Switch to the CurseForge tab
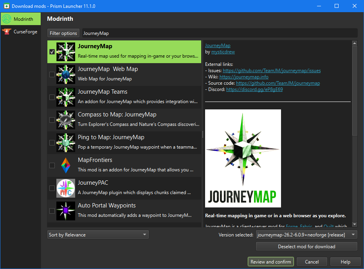The image size is (364, 269). tap(20, 32)
